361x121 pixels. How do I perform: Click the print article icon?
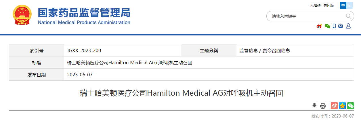coord(323,106)
